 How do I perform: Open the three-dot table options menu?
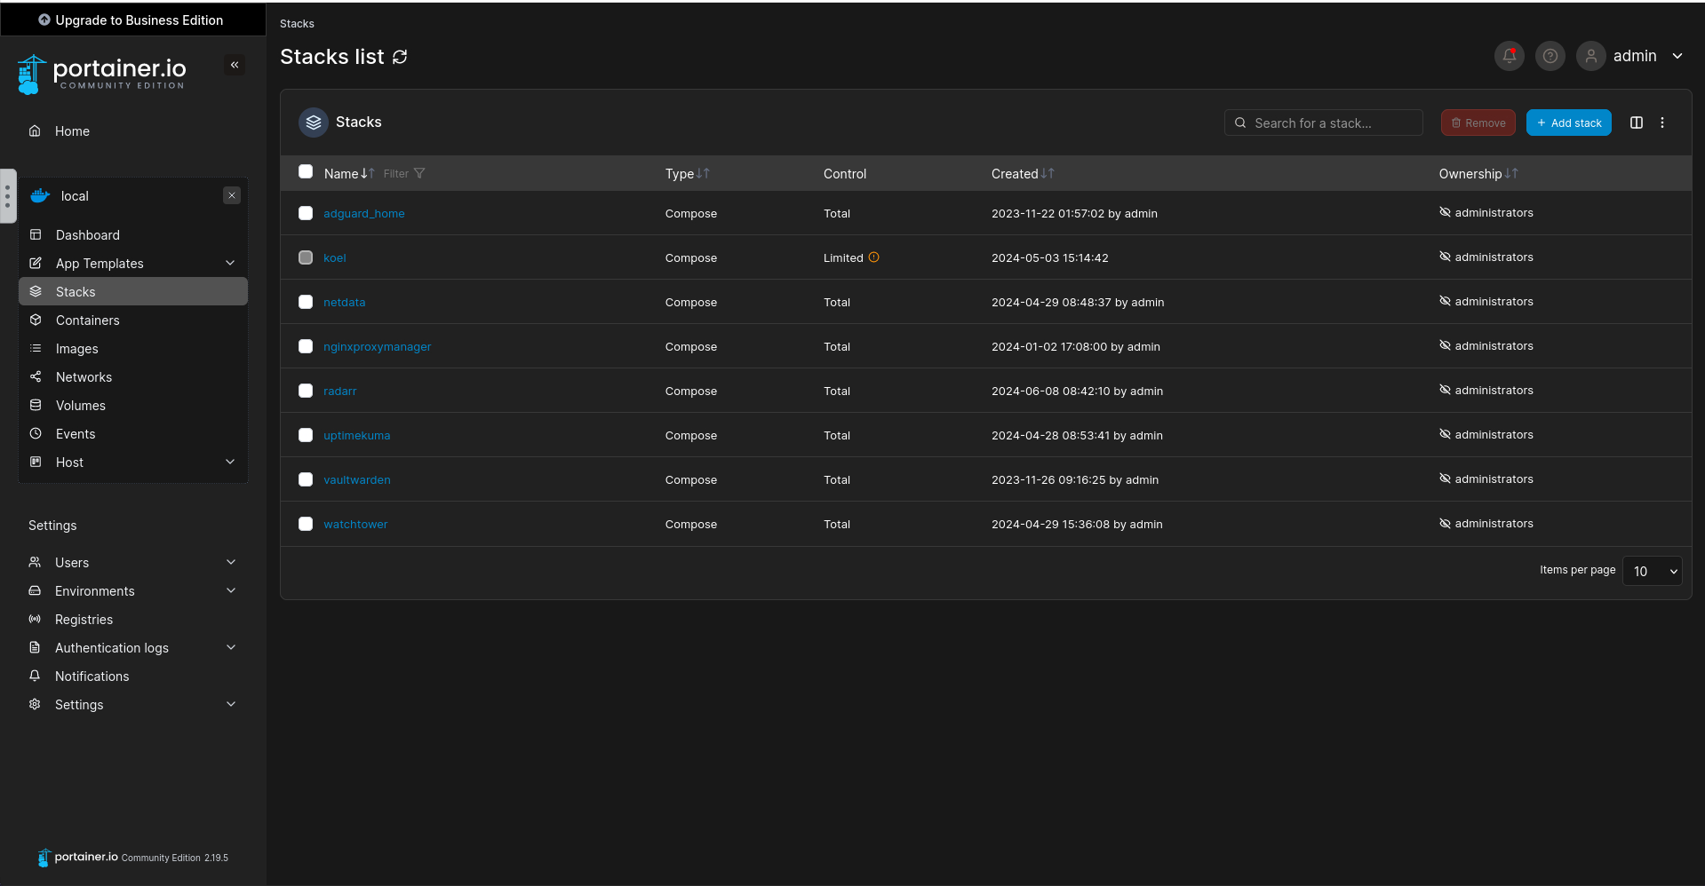point(1662,123)
